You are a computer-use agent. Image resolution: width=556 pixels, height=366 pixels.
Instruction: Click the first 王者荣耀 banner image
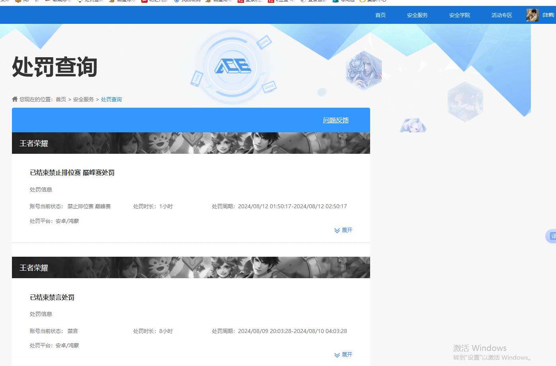pos(190,143)
